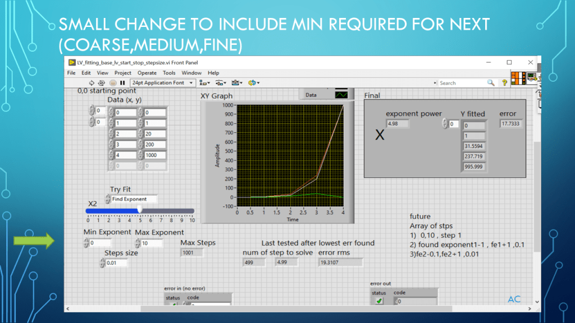Screen dimensions: 575x323
Task: Click the toolbar Search box
Action: (462, 83)
